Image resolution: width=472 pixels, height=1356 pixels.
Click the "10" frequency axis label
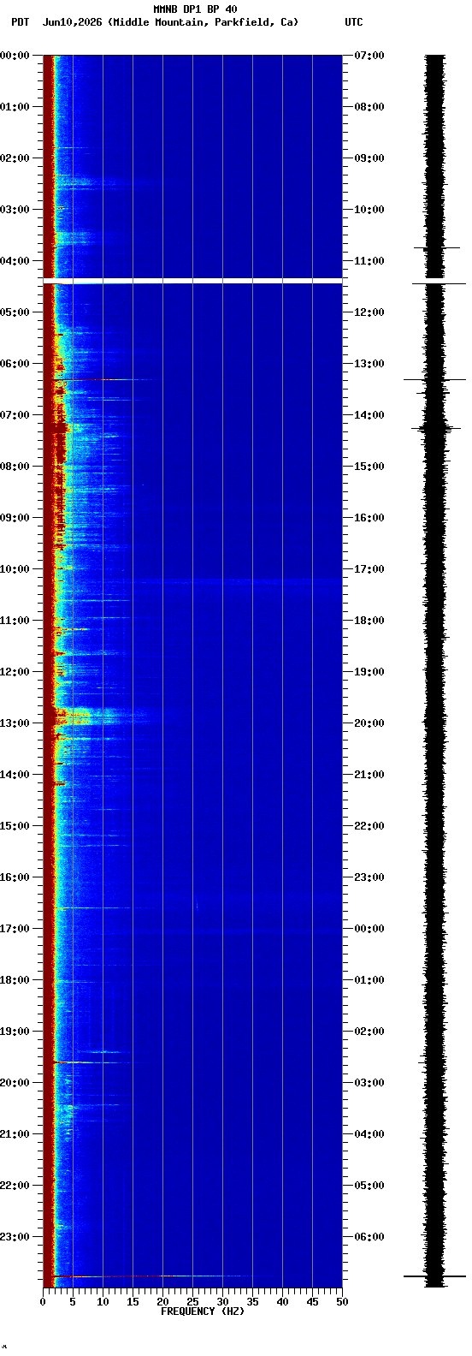103,1302
